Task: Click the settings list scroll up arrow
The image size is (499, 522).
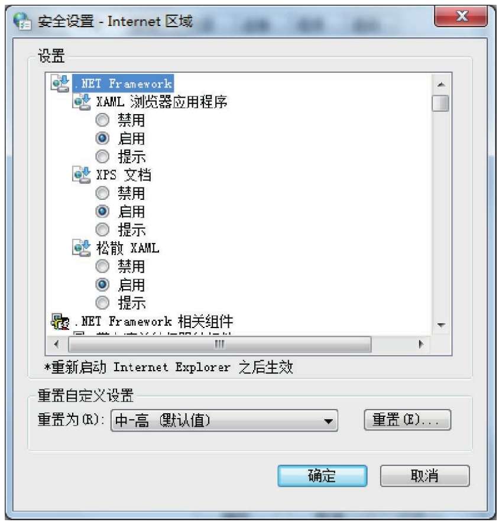Action: [441, 85]
